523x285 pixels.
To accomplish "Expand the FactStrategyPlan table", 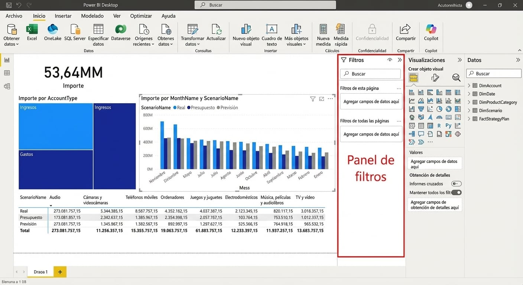I will coord(469,119).
